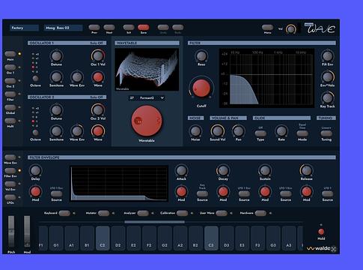Open the Formant2 wavetable dropdown

[x=147, y=98]
